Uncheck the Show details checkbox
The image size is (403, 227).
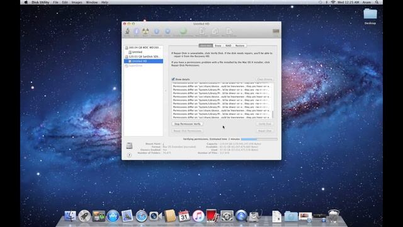[x=173, y=79]
